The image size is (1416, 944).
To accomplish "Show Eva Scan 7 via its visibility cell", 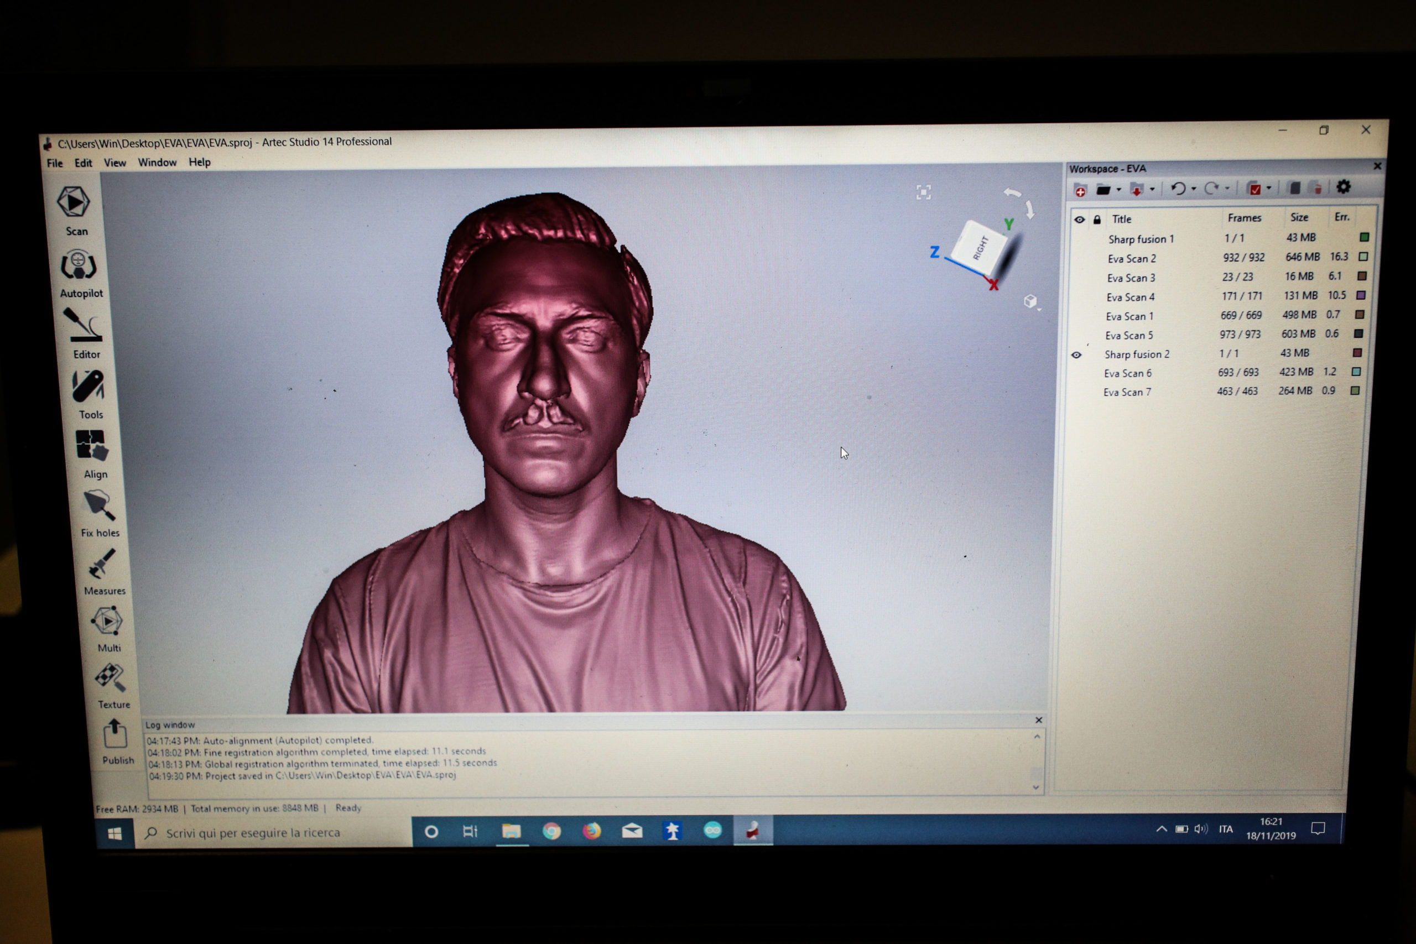I will 1075,393.
